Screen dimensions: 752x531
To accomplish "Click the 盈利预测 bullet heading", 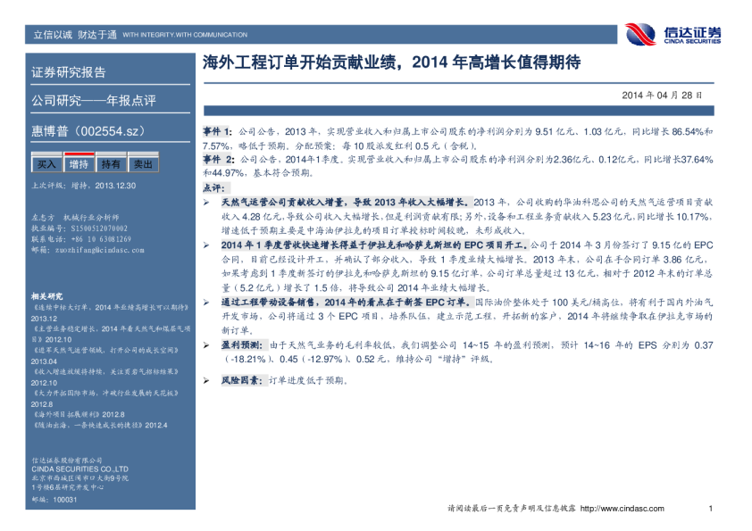I will pos(242,344).
